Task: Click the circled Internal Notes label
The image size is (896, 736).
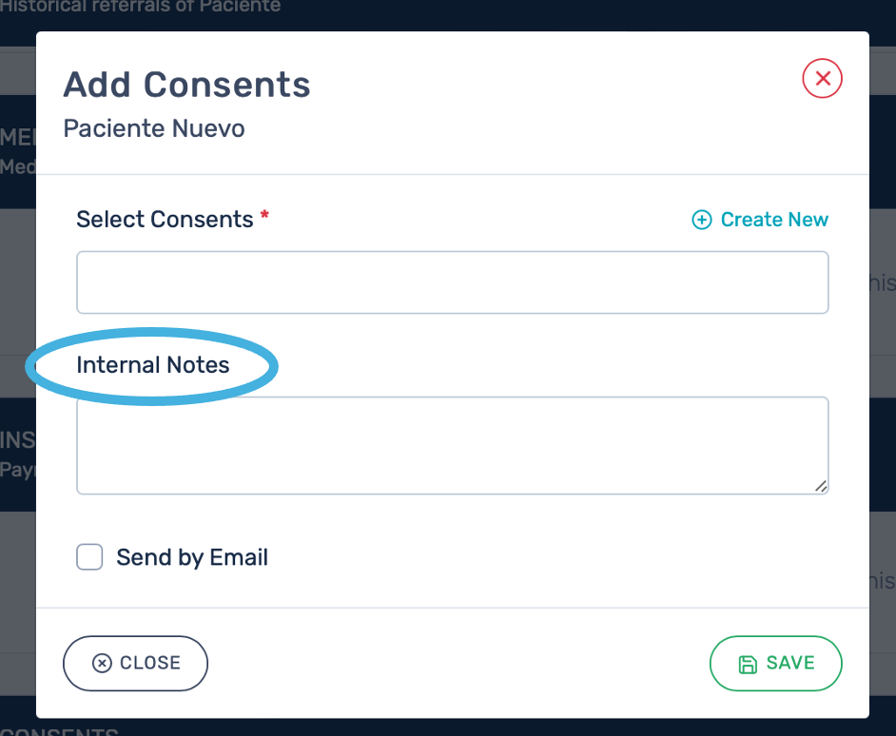Action: point(153,365)
